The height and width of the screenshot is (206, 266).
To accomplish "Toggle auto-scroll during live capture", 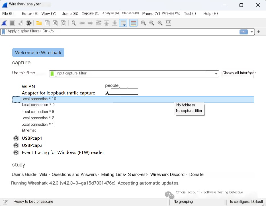I will tap(123, 23).
